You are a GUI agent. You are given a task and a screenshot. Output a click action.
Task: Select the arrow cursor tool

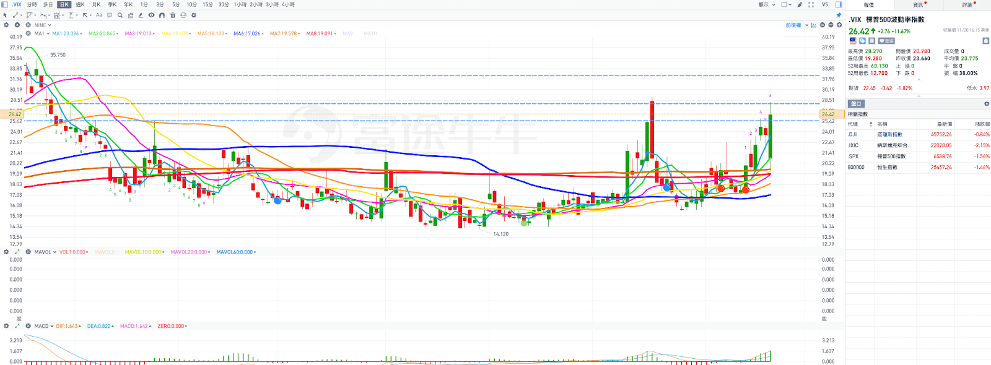[x=5, y=15]
